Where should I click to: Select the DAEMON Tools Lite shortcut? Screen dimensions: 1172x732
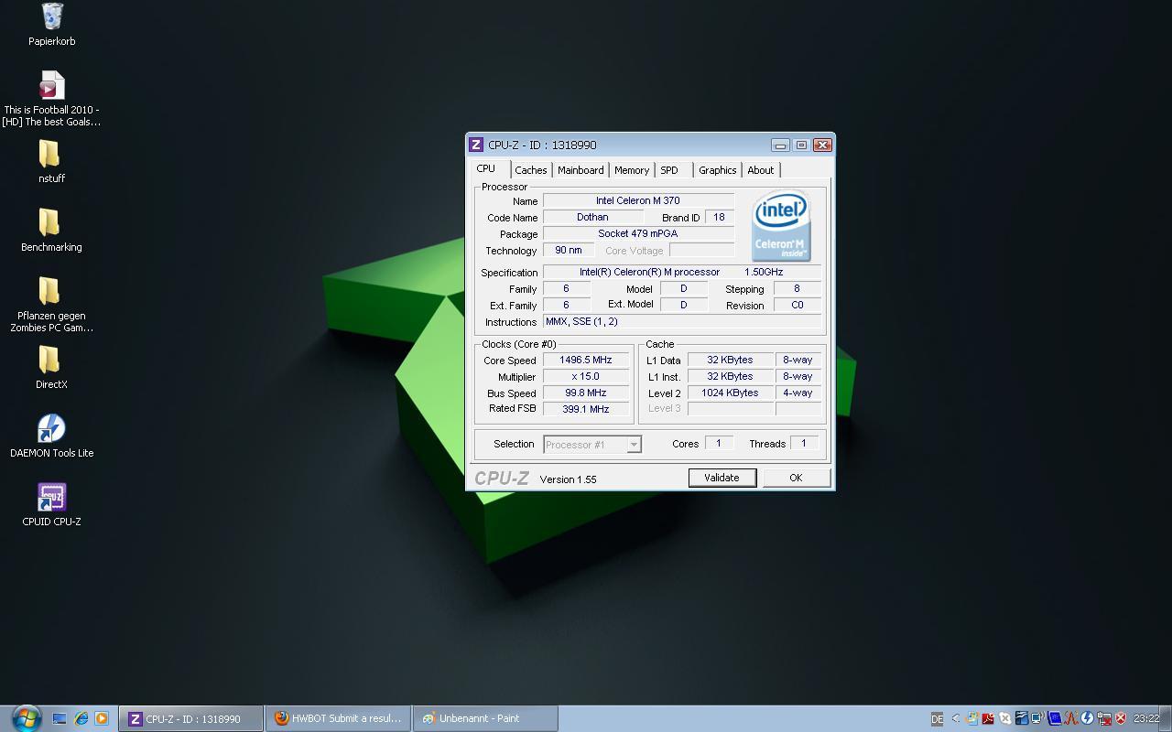pos(51,436)
